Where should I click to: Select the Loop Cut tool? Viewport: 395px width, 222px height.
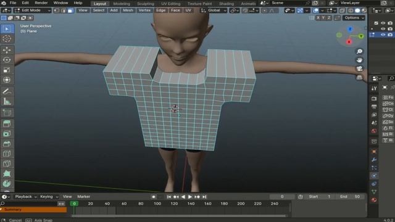coord(7,154)
